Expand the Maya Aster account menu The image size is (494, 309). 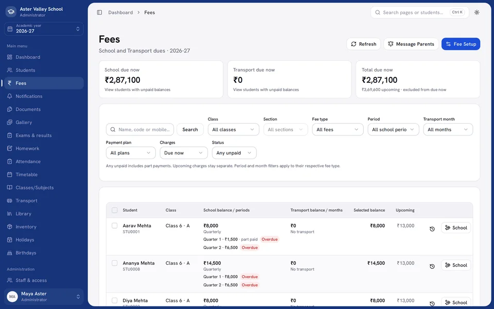(44, 297)
